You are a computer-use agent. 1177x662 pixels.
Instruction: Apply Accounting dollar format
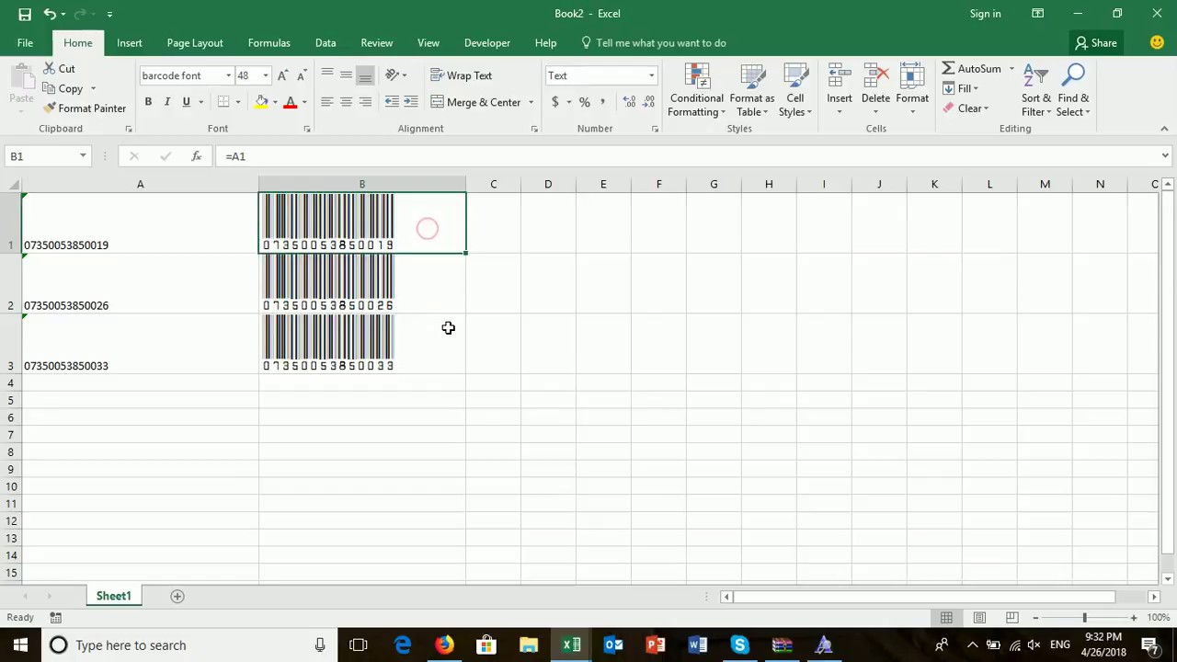coord(554,102)
